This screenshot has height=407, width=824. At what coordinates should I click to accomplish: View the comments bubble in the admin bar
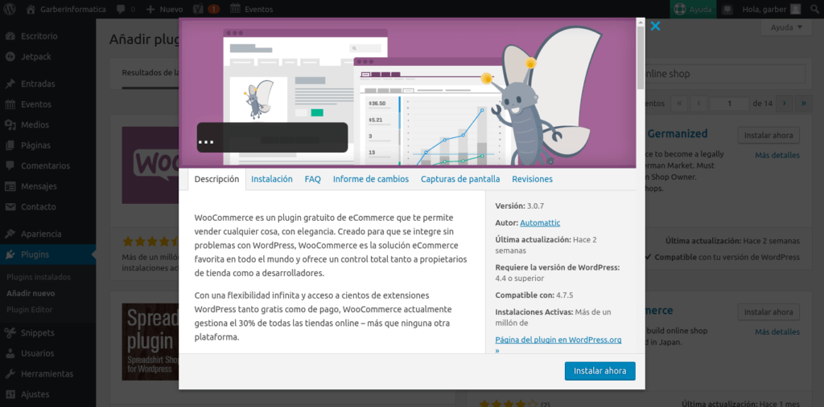[126, 9]
